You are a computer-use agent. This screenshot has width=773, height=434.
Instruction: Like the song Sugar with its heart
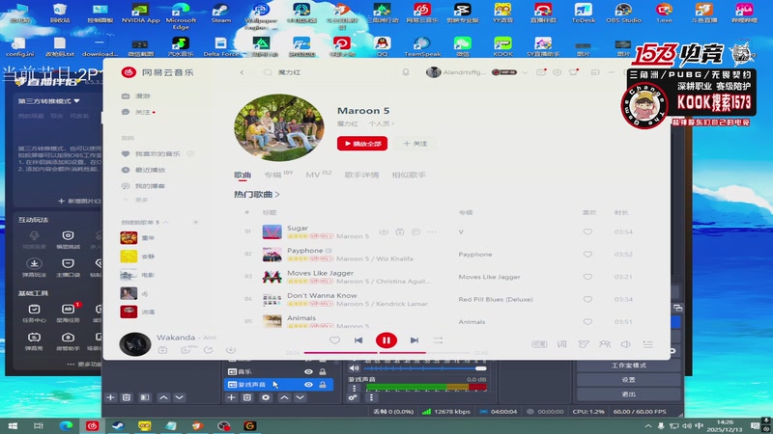(587, 231)
